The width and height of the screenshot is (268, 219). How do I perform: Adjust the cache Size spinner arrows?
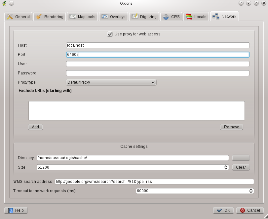coord(226,167)
